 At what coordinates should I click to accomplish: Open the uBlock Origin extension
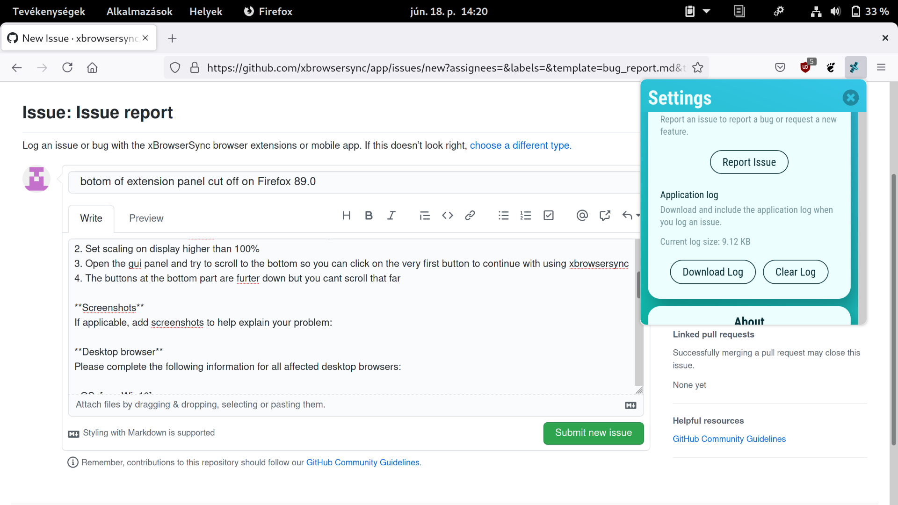[805, 67]
